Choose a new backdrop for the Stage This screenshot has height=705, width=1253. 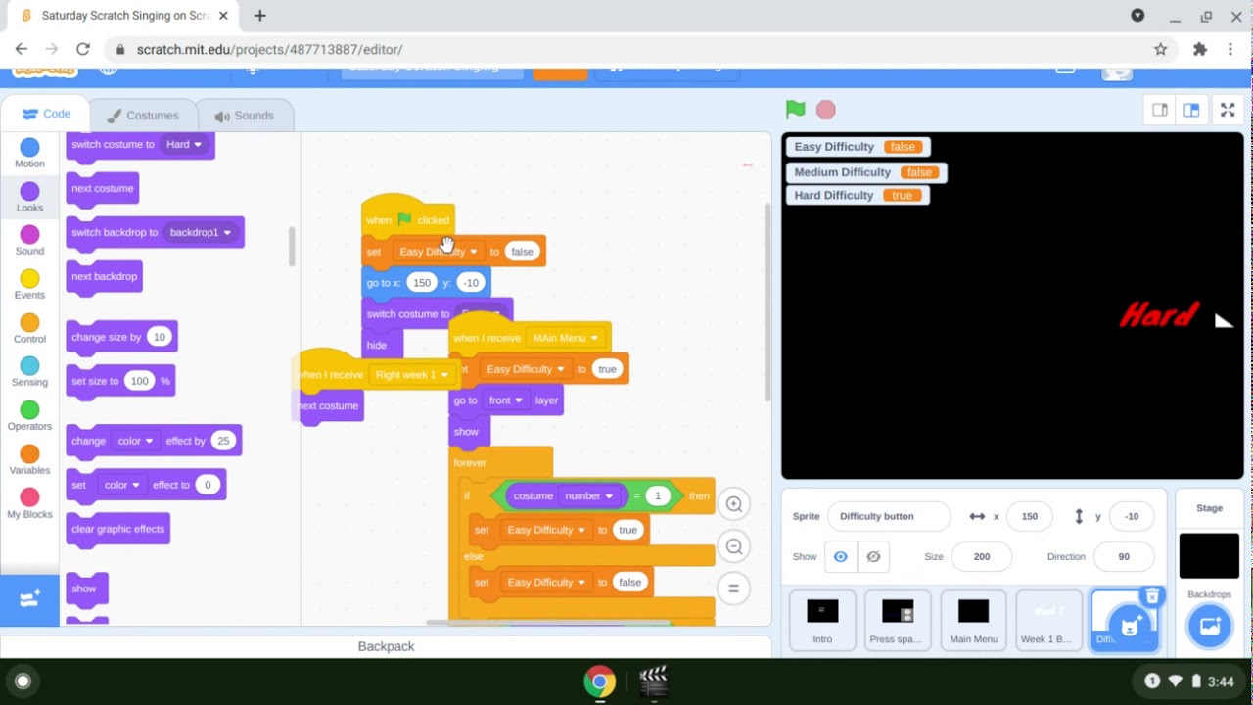coord(1209,625)
